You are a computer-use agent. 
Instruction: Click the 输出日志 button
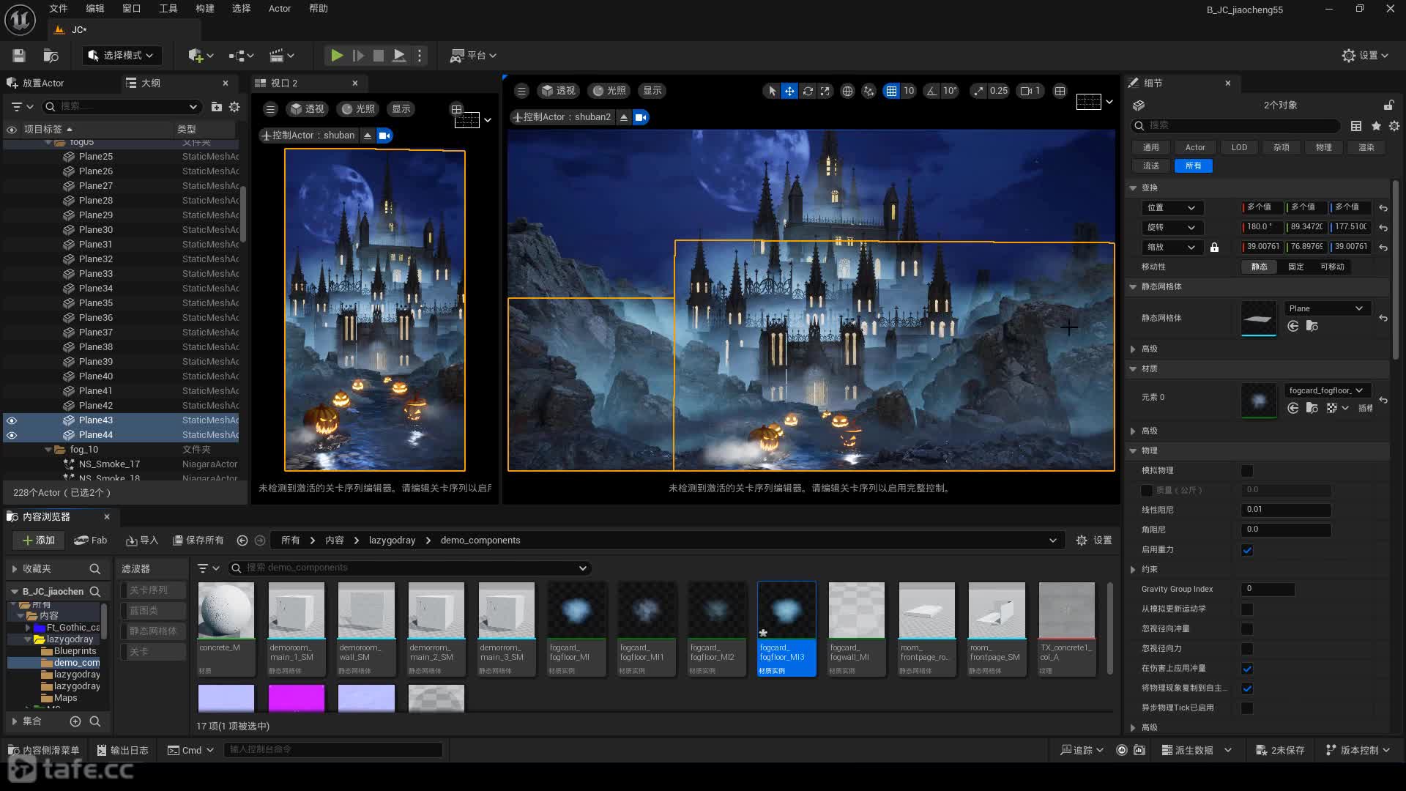point(122,750)
